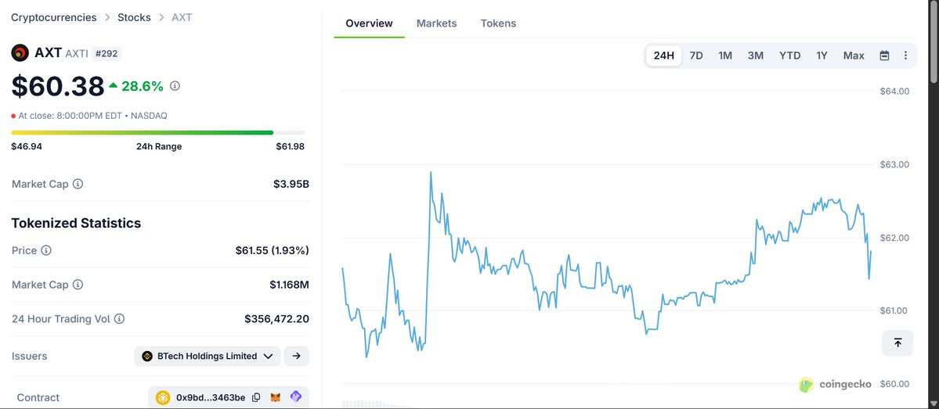Click the $63.00 chart axis label
This screenshot has width=939, height=409.
(x=894, y=164)
